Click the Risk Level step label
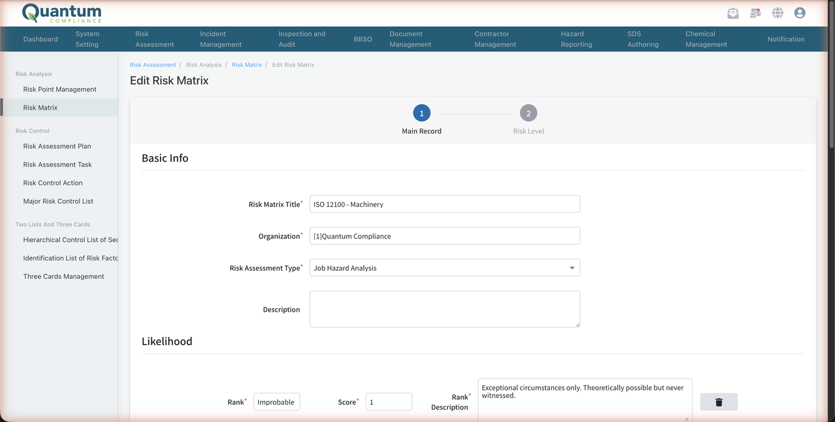The height and width of the screenshot is (422, 835). (528, 131)
